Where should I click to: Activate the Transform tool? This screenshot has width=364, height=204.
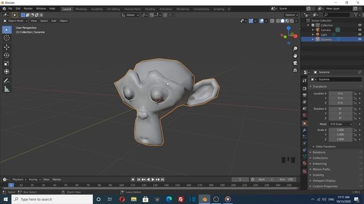(6, 71)
